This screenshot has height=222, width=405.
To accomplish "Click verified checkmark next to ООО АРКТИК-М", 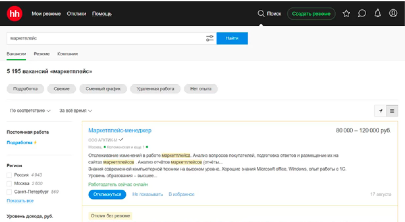I will tap(121, 140).
